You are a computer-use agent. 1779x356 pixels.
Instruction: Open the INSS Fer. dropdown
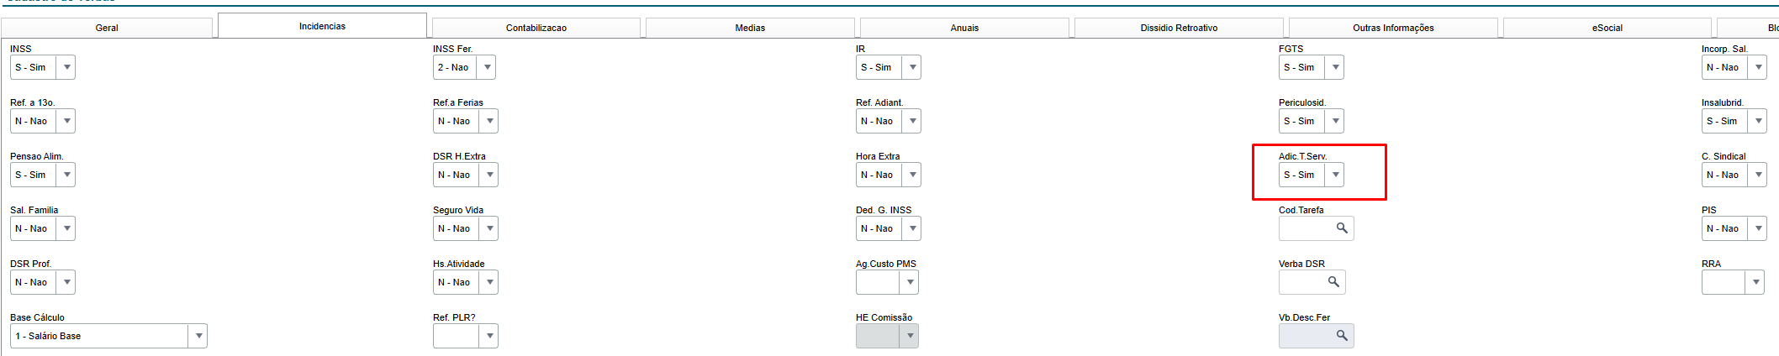point(487,67)
